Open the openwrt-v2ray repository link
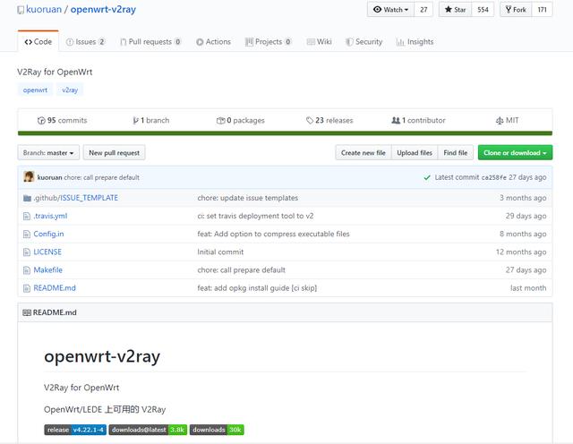The height and width of the screenshot is (444, 573). [x=103, y=10]
